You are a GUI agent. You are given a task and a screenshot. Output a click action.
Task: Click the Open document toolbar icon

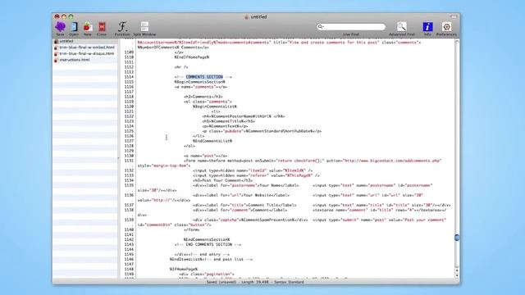coord(74,27)
